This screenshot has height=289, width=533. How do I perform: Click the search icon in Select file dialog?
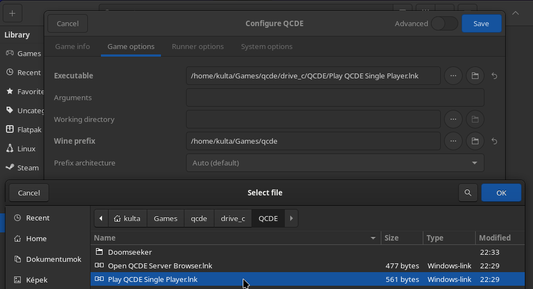pyautogui.click(x=468, y=193)
